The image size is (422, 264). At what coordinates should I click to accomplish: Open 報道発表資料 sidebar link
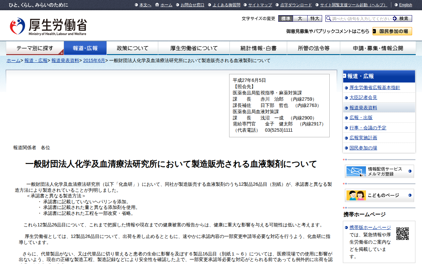pos(363,108)
